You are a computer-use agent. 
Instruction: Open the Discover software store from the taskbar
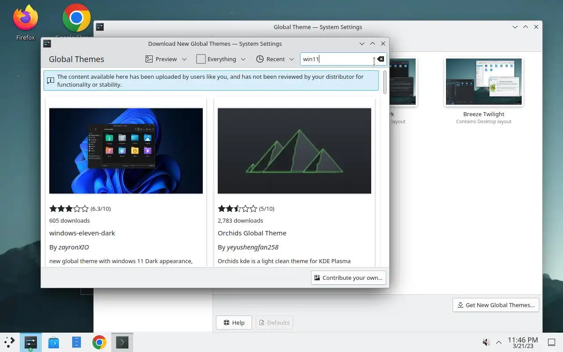54,342
